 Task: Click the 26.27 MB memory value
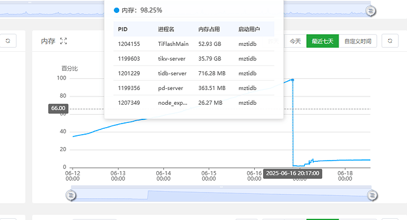[x=210, y=103]
